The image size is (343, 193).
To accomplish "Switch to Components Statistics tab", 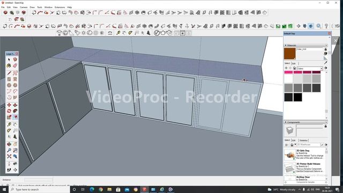I will pos(303,140).
